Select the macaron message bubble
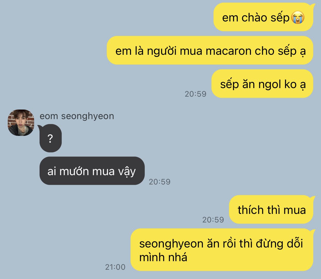This screenshot has height=279, width=321. [210, 50]
